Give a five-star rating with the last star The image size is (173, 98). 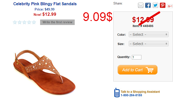pyautogui.click(x=34, y=22)
